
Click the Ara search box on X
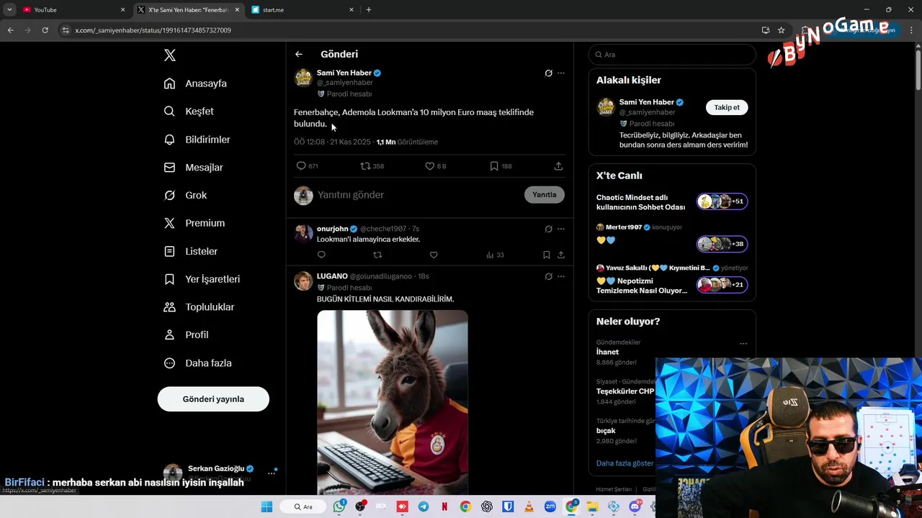[x=672, y=55]
